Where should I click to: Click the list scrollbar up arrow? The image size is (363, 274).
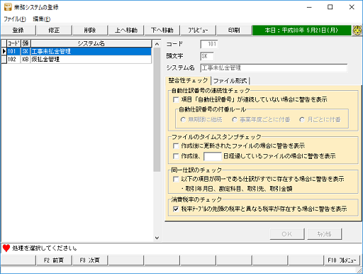pos(157,44)
